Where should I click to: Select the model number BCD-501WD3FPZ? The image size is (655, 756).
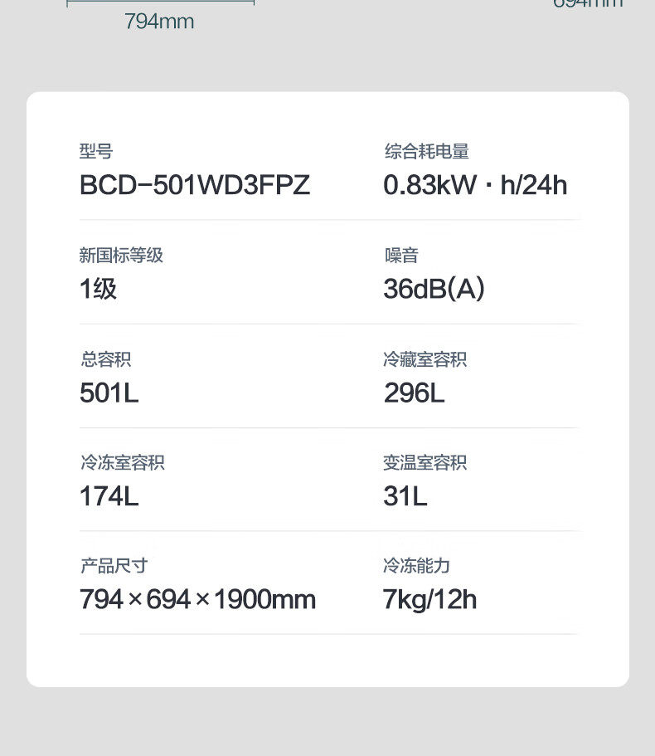pos(195,184)
